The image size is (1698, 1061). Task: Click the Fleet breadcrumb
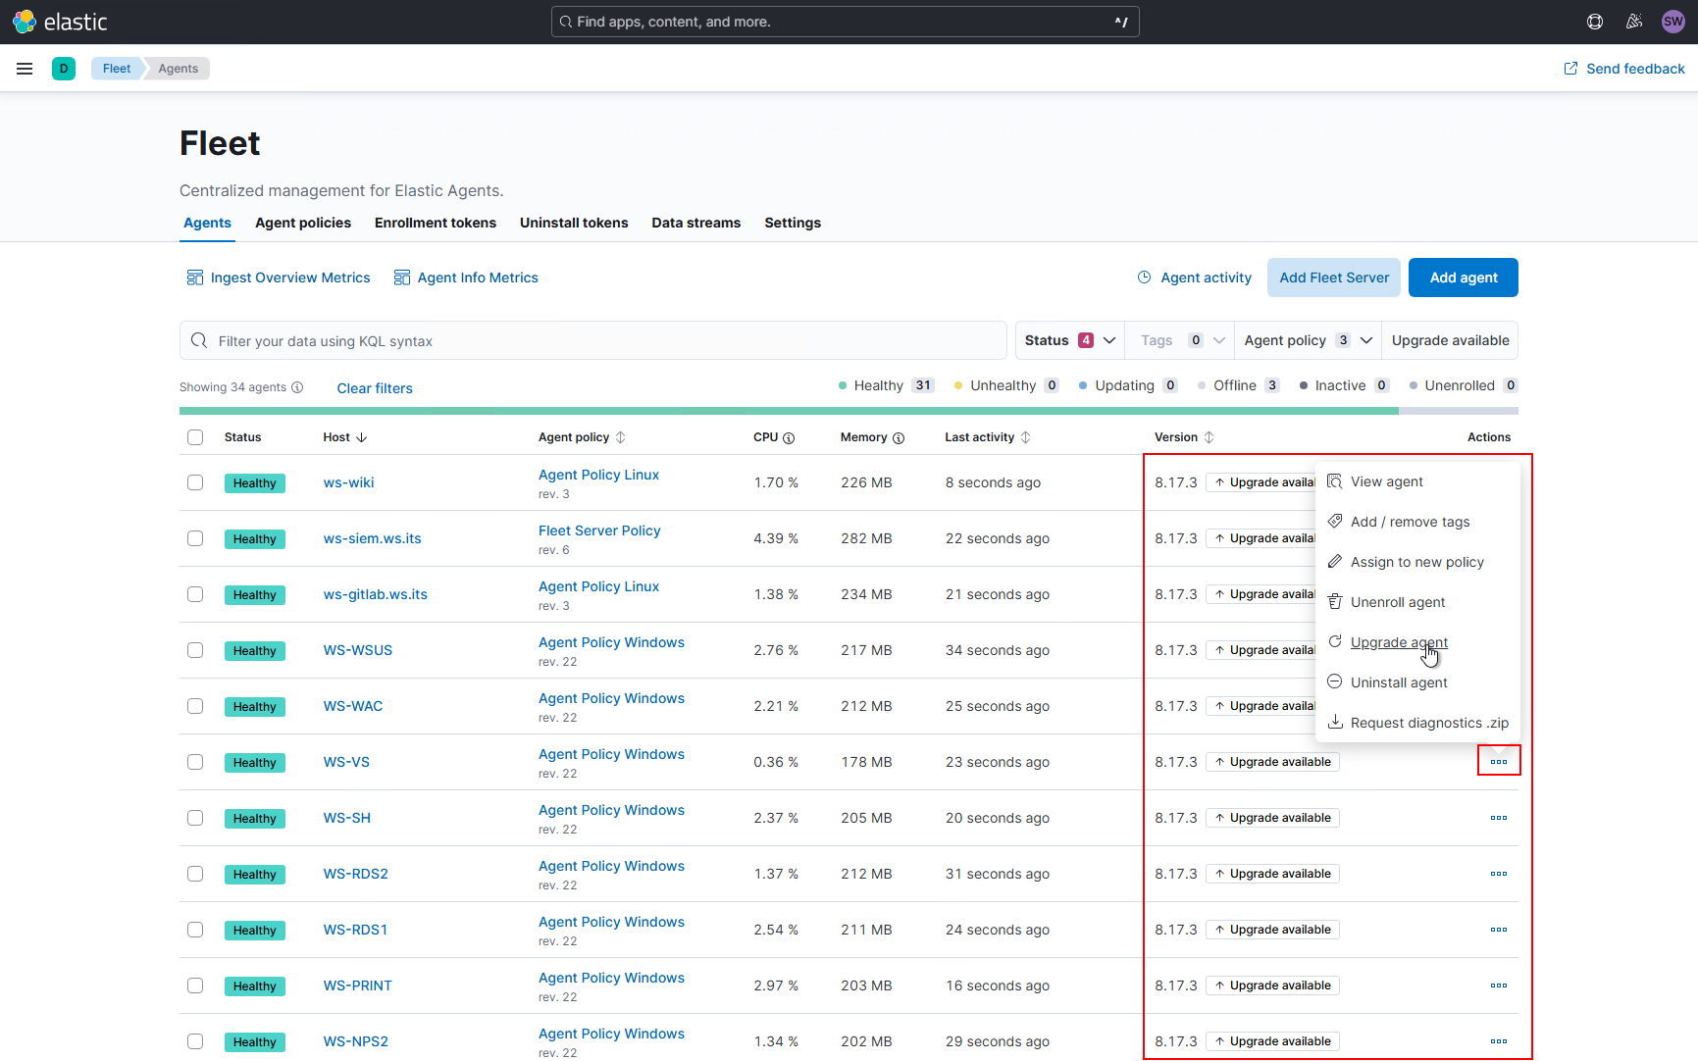pyautogui.click(x=117, y=69)
